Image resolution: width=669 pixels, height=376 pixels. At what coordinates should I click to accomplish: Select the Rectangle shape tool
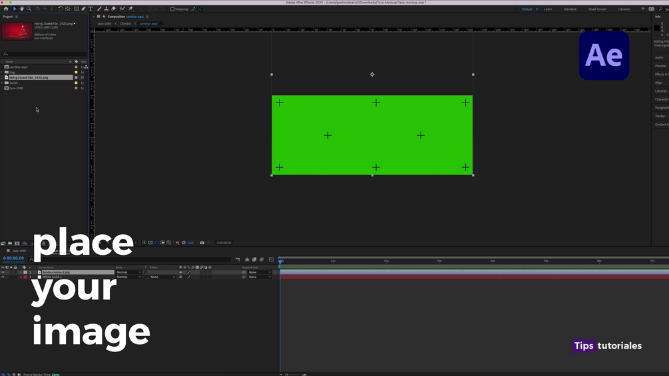tap(77, 9)
